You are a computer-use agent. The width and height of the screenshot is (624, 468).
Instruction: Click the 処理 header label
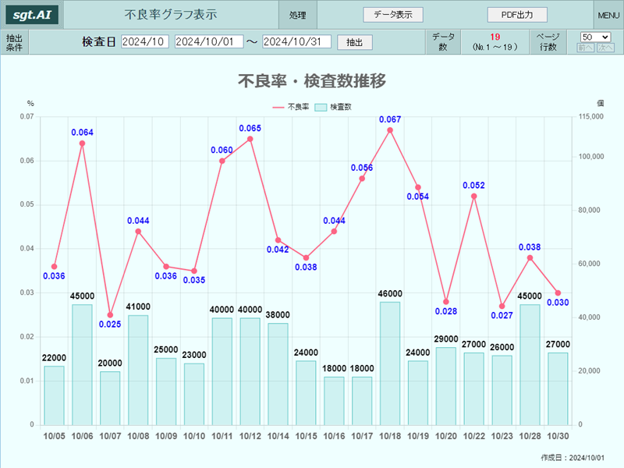click(298, 15)
